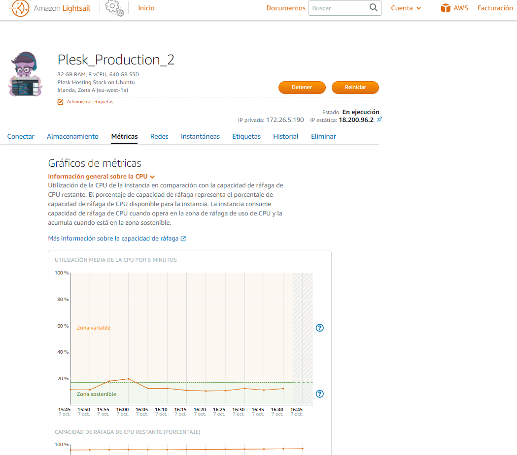This screenshot has width=517, height=455.
Task: Expand the Información general sobre la CPU selector
Action: (x=101, y=177)
